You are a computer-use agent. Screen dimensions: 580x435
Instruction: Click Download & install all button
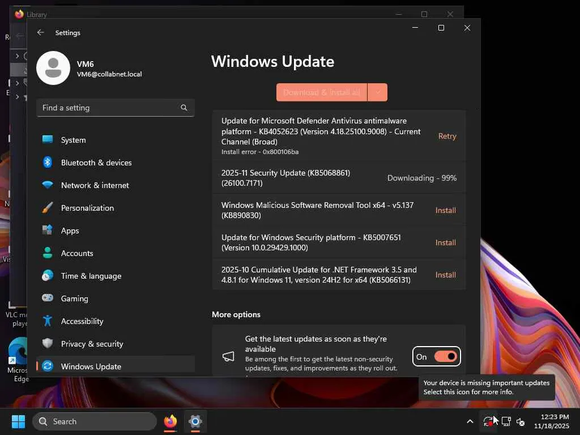pyautogui.click(x=322, y=92)
